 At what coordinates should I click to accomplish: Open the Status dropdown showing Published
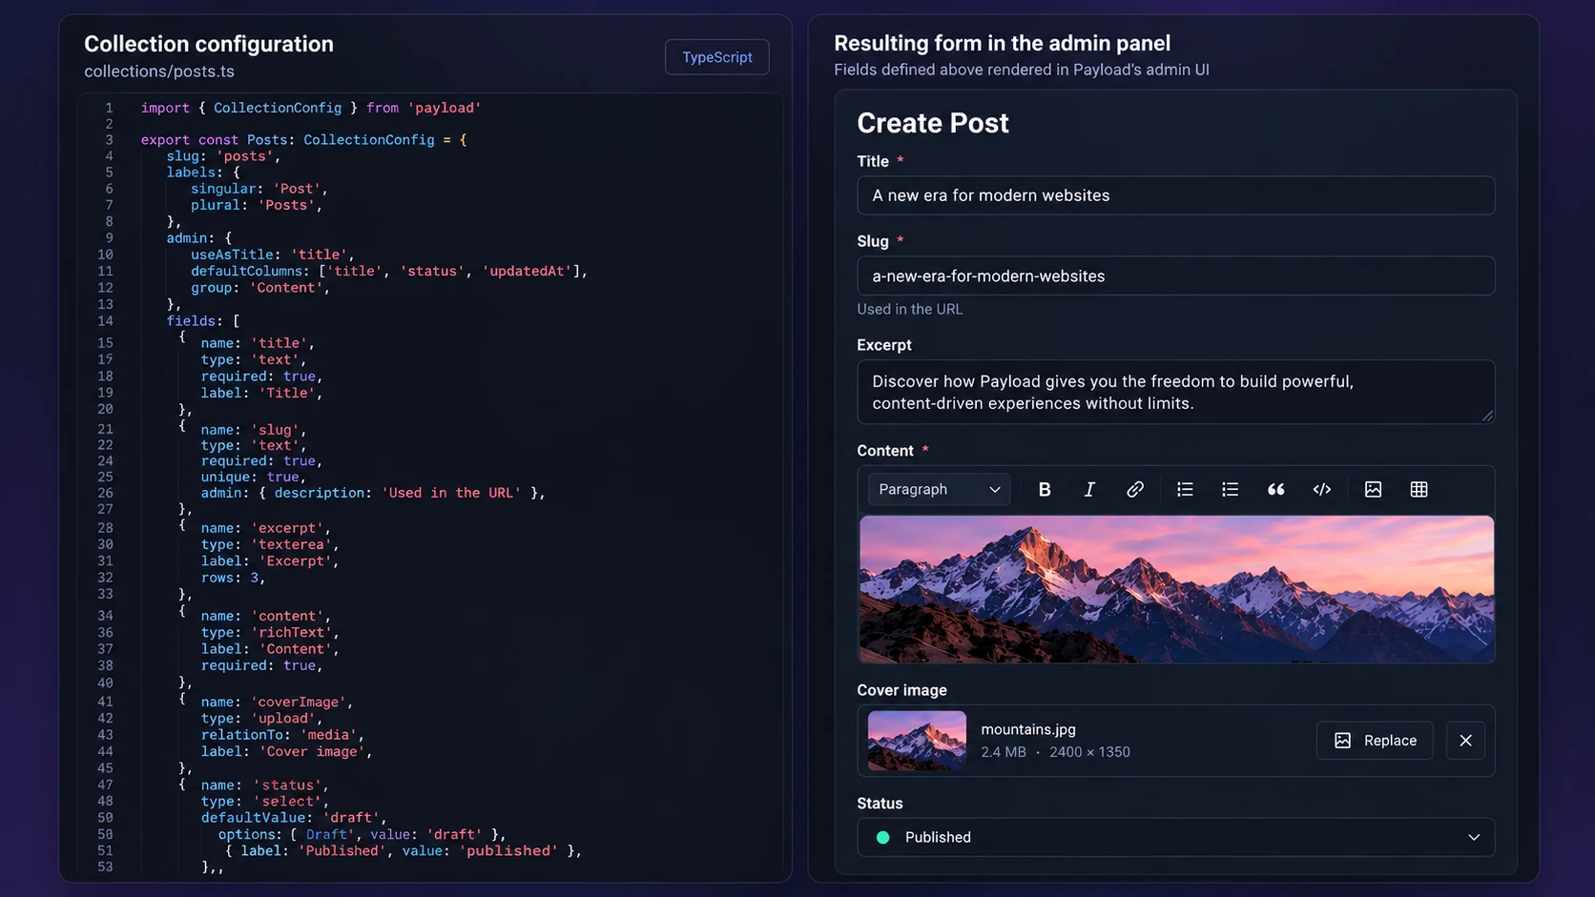pos(1175,837)
